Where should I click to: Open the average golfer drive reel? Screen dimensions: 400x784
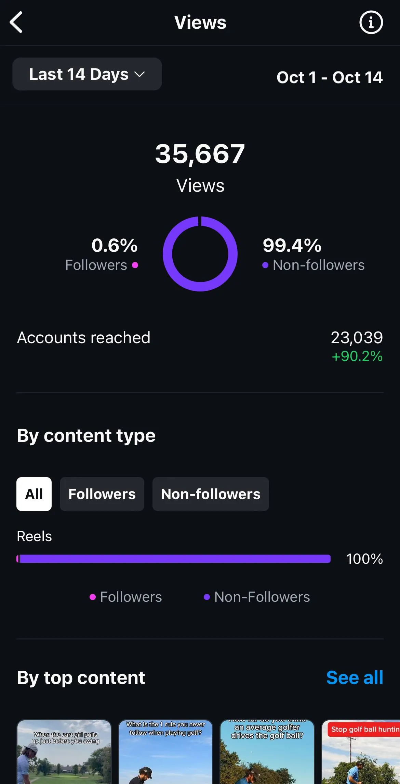point(267,752)
